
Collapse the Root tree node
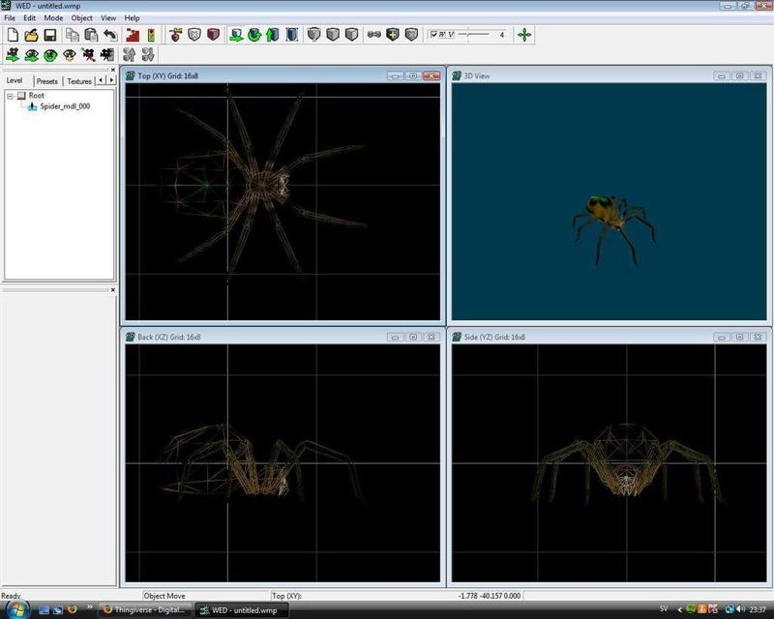click(x=10, y=96)
